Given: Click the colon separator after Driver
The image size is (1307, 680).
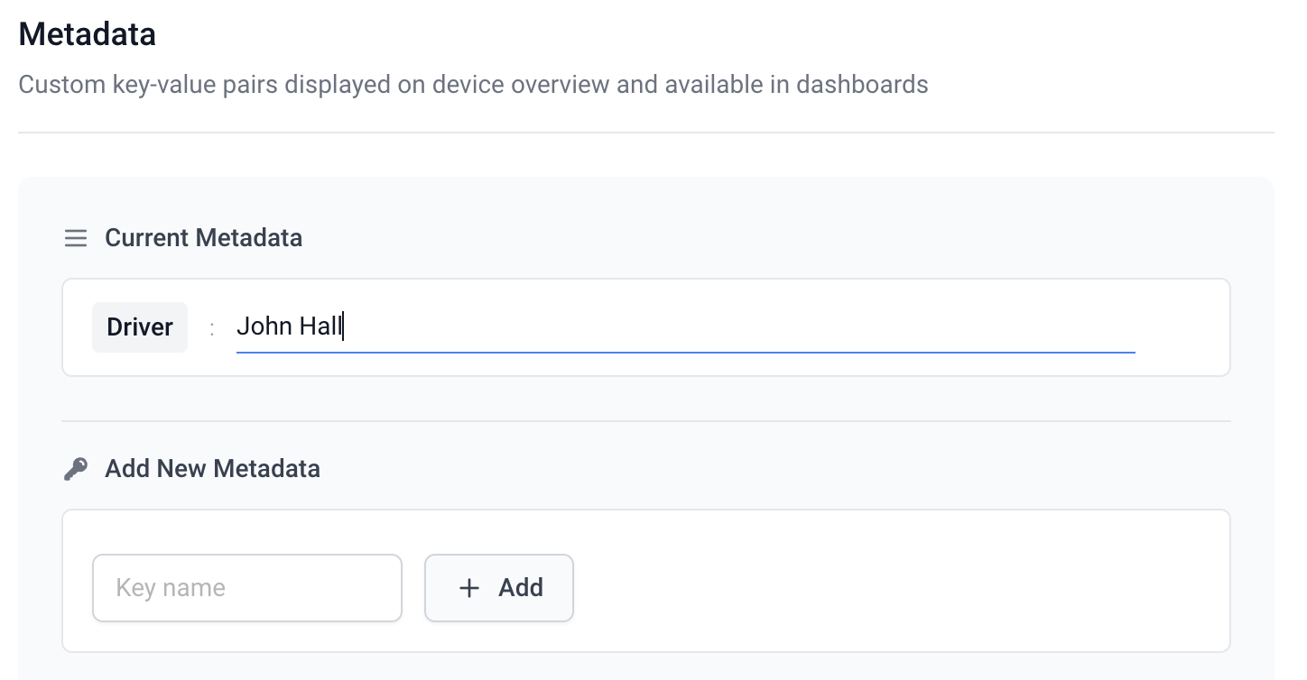Looking at the screenshot, I should pyautogui.click(x=212, y=328).
